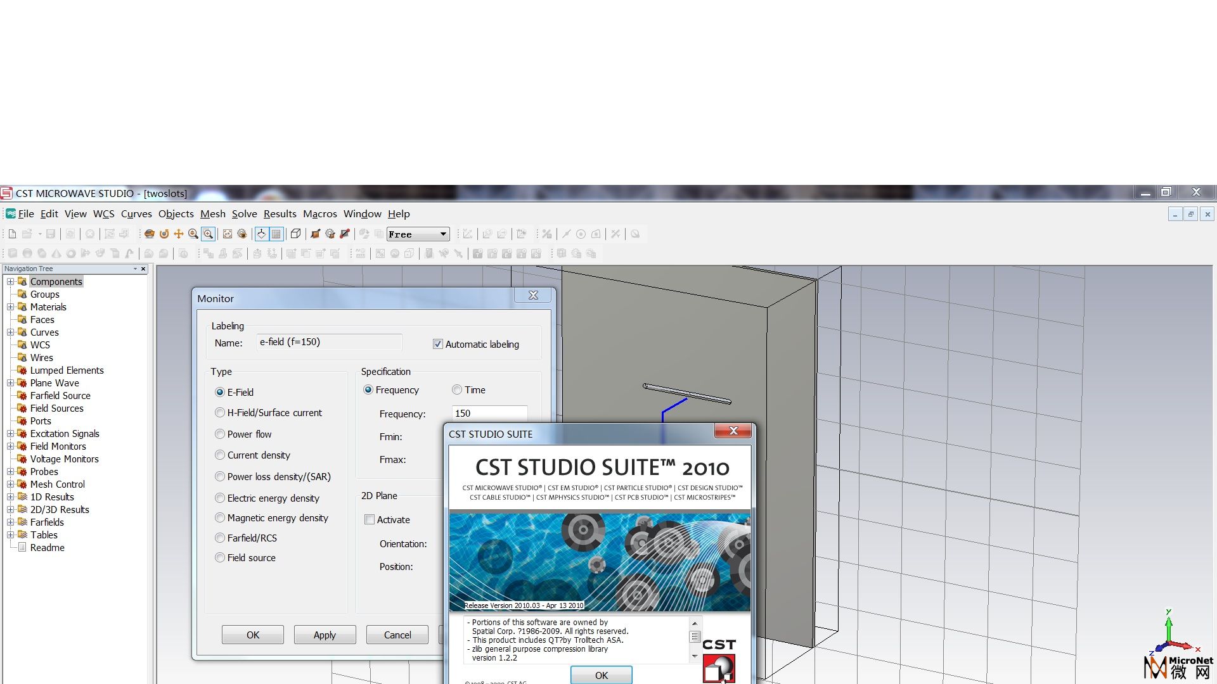Click the brown cutting plane block icon
The image size is (1217, 684).
coord(315,234)
